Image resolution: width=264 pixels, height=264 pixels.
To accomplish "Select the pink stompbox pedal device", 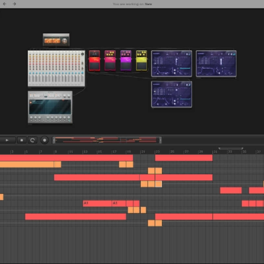I will point(110,61).
